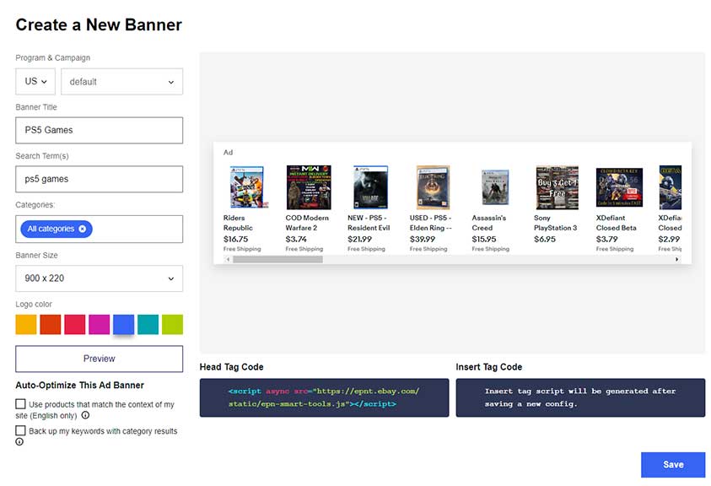711x486 pixels.
Task: Enable 'Use products that match the context' checkbox
Action: pyautogui.click(x=20, y=404)
